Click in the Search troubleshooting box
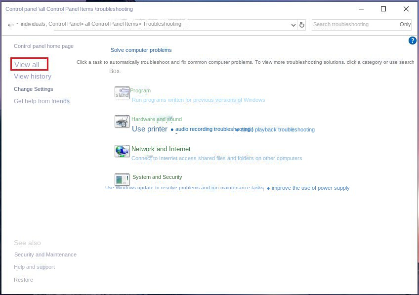Screen dimensions: 419x295 point(355,25)
